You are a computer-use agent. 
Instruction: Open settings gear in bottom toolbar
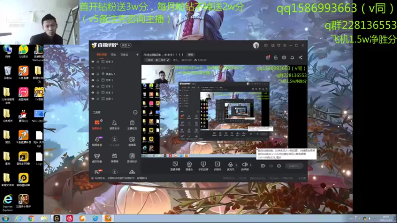click(x=279, y=166)
